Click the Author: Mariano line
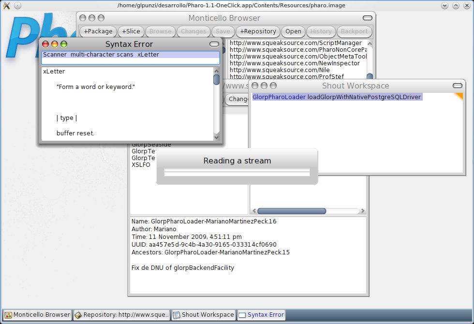Image resolution: width=474 pixels, height=324 pixels. 154,229
